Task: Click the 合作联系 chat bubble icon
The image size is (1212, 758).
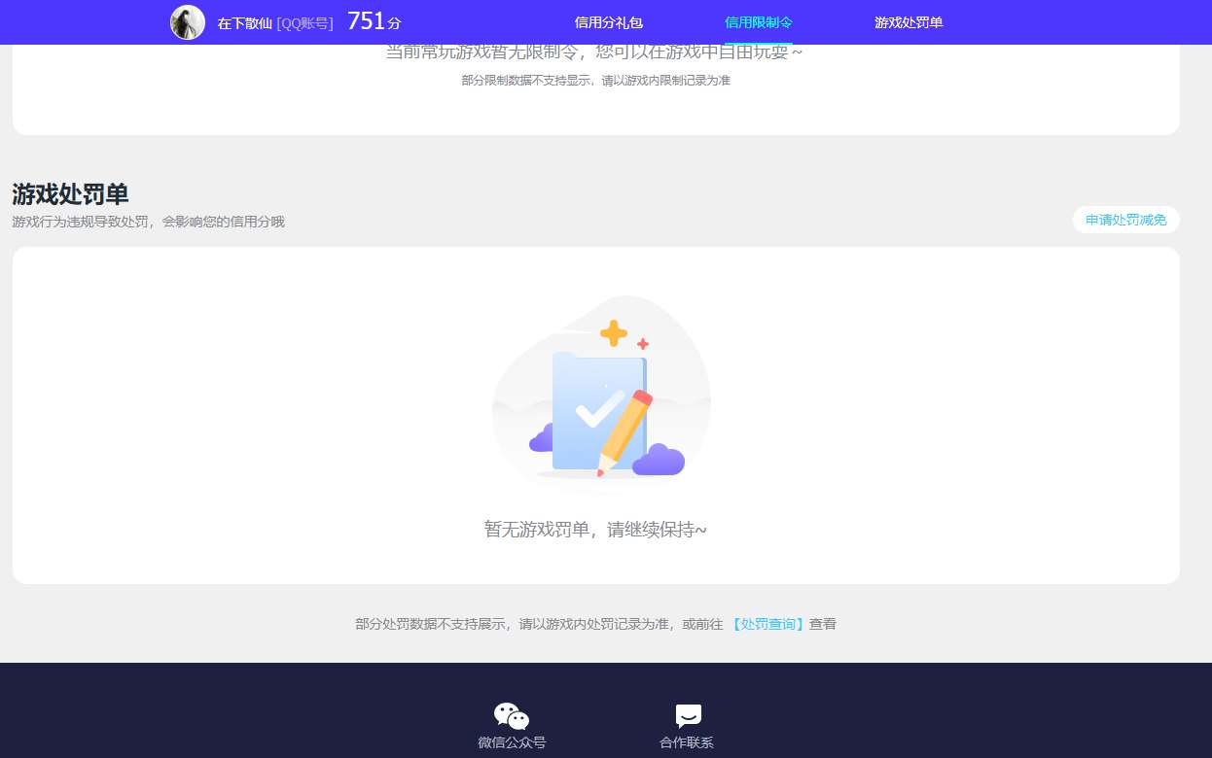Action: point(688,716)
